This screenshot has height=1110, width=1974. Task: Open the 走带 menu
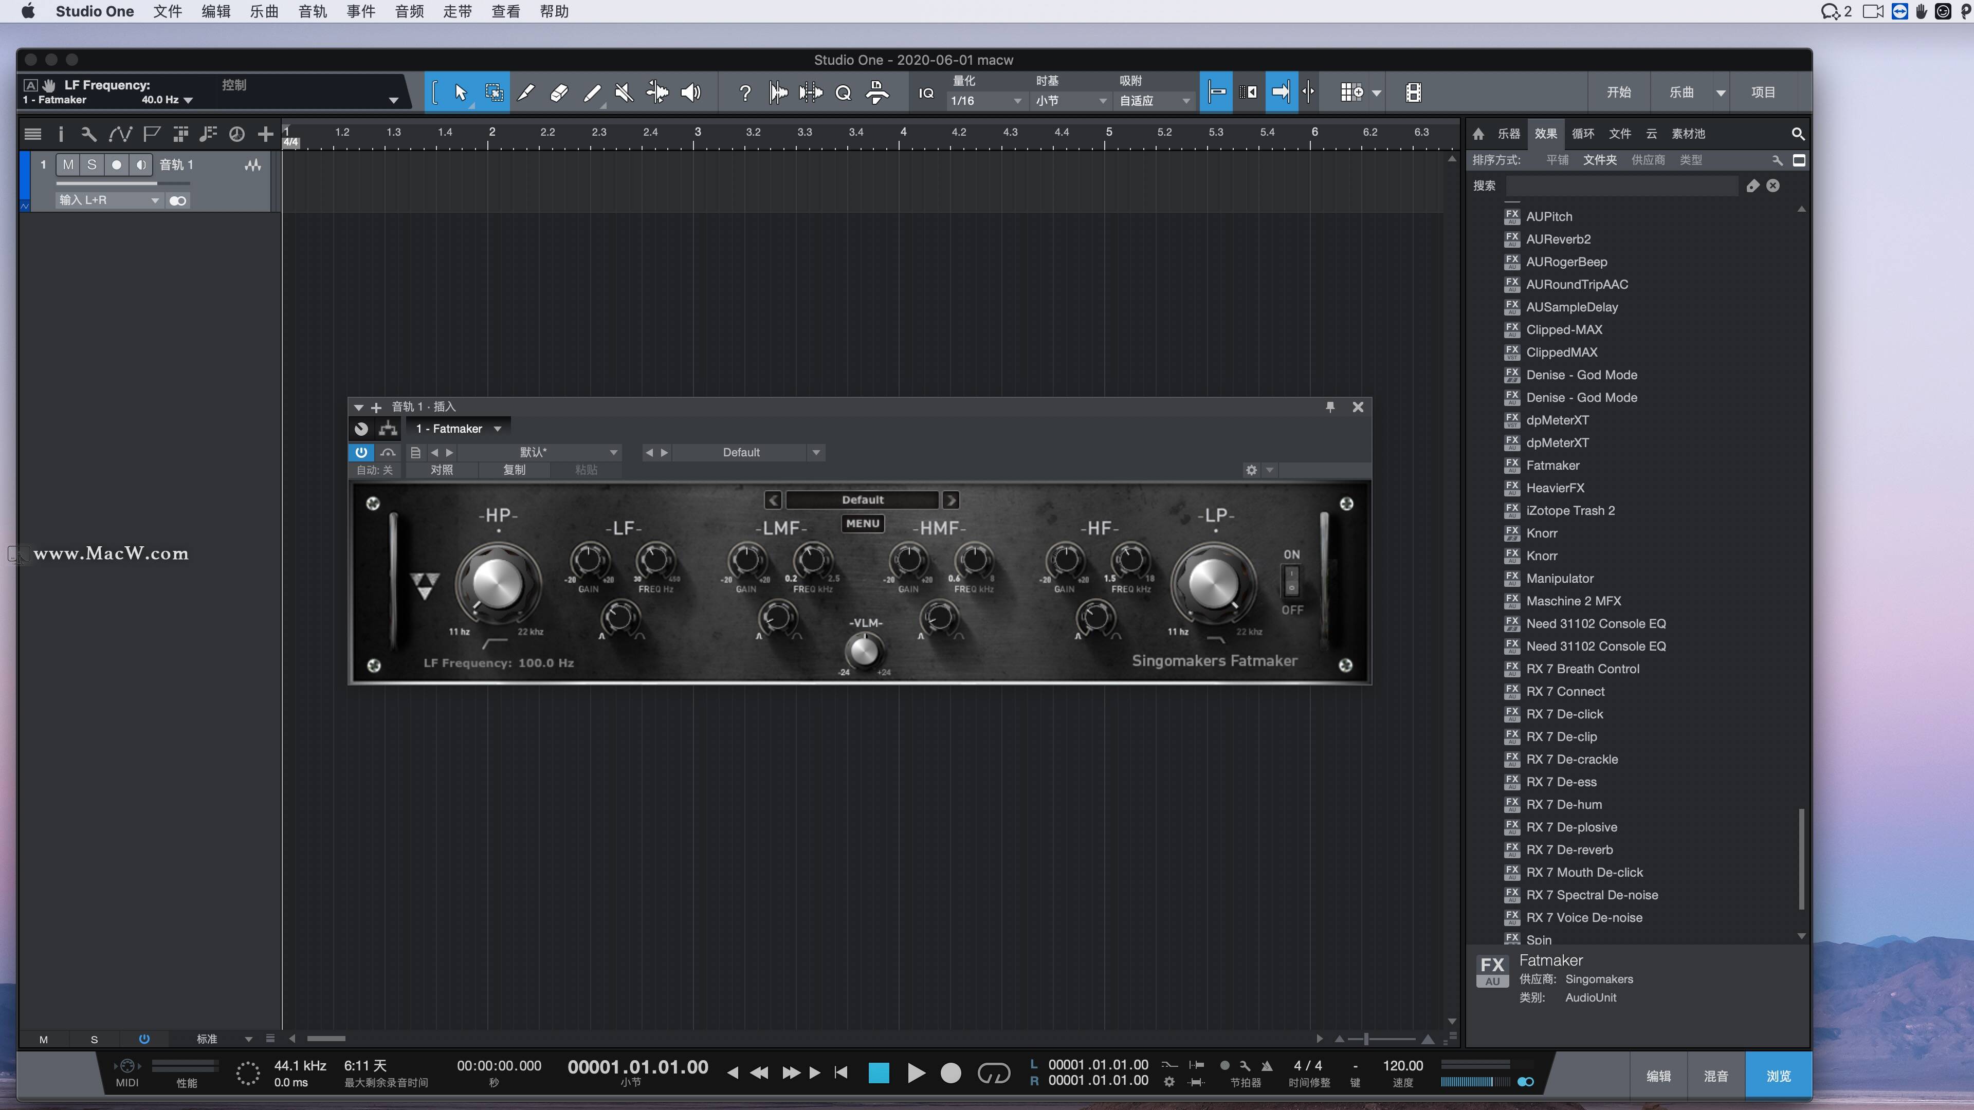point(456,11)
